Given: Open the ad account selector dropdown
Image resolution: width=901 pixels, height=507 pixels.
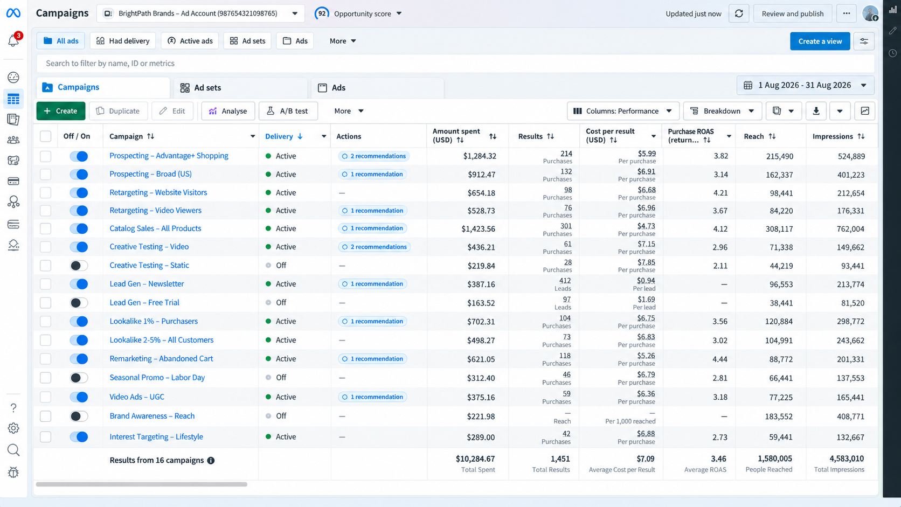Looking at the screenshot, I should point(200,13).
